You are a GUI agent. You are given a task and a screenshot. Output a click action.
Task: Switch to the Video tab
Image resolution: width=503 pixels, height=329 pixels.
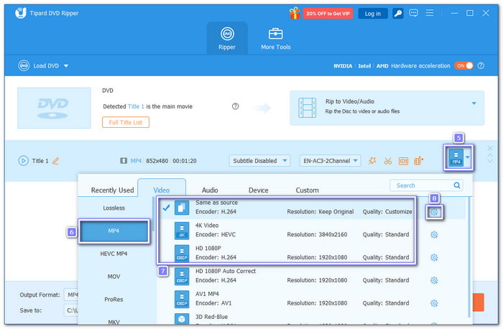pyautogui.click(x=162, y=190)
